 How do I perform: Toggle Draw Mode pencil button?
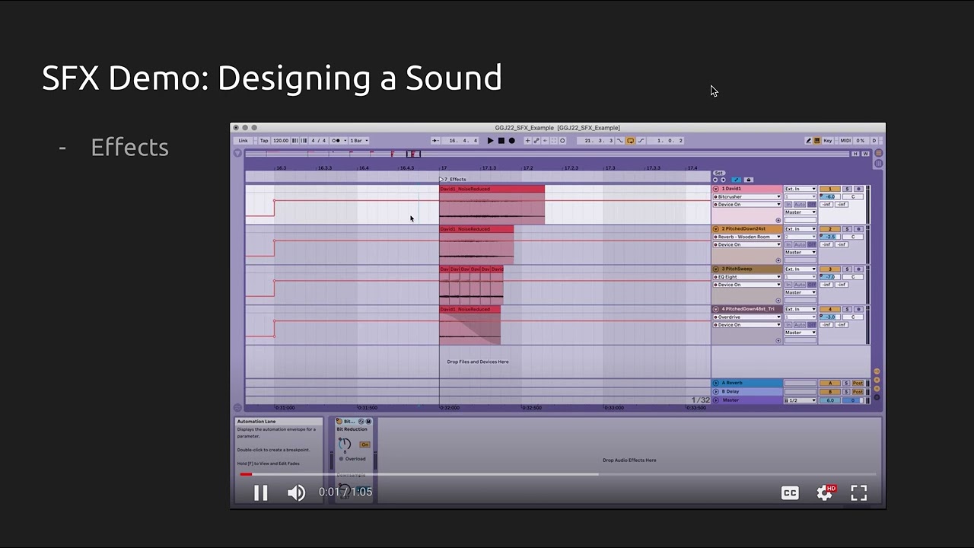(x=808, y=141)
